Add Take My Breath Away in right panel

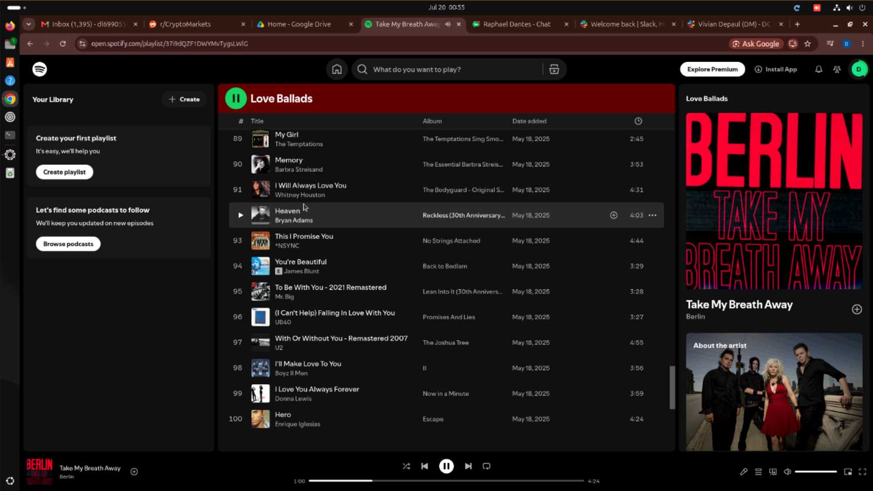[857, 309]
